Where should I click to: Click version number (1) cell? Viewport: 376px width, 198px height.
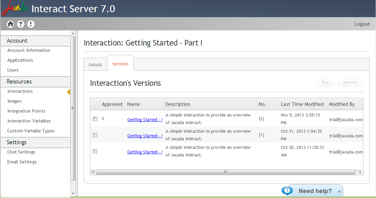click(x=261, y=135)
